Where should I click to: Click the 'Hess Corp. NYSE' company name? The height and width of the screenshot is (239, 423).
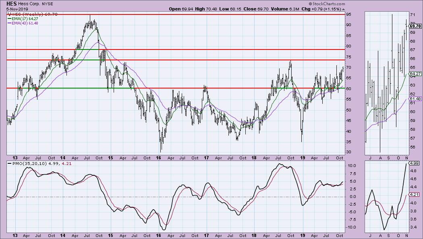35,4
